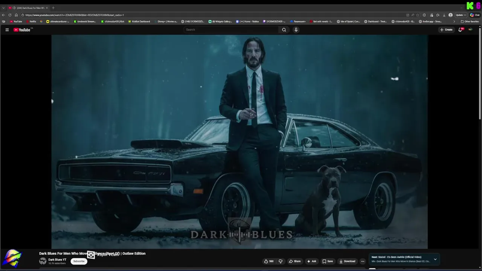This screenshot has height=271, width=482.
Task: Open Paramount+ bookmark
Action: pos(298,21)
